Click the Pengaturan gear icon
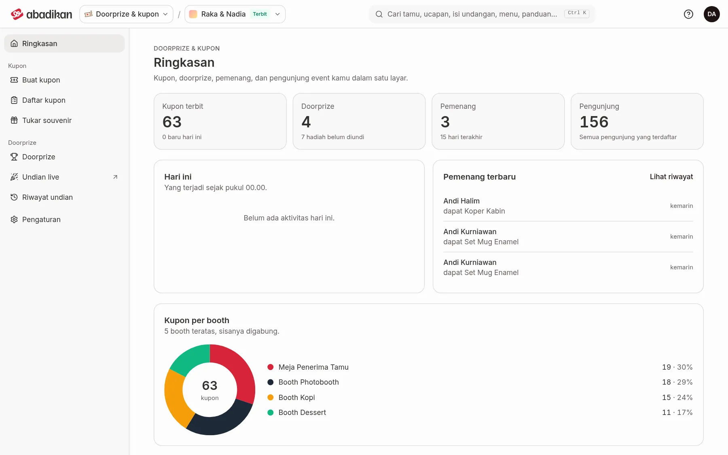The height and width of the screenshot is (455, 728). pyautogui.click(x=14, y=220)
